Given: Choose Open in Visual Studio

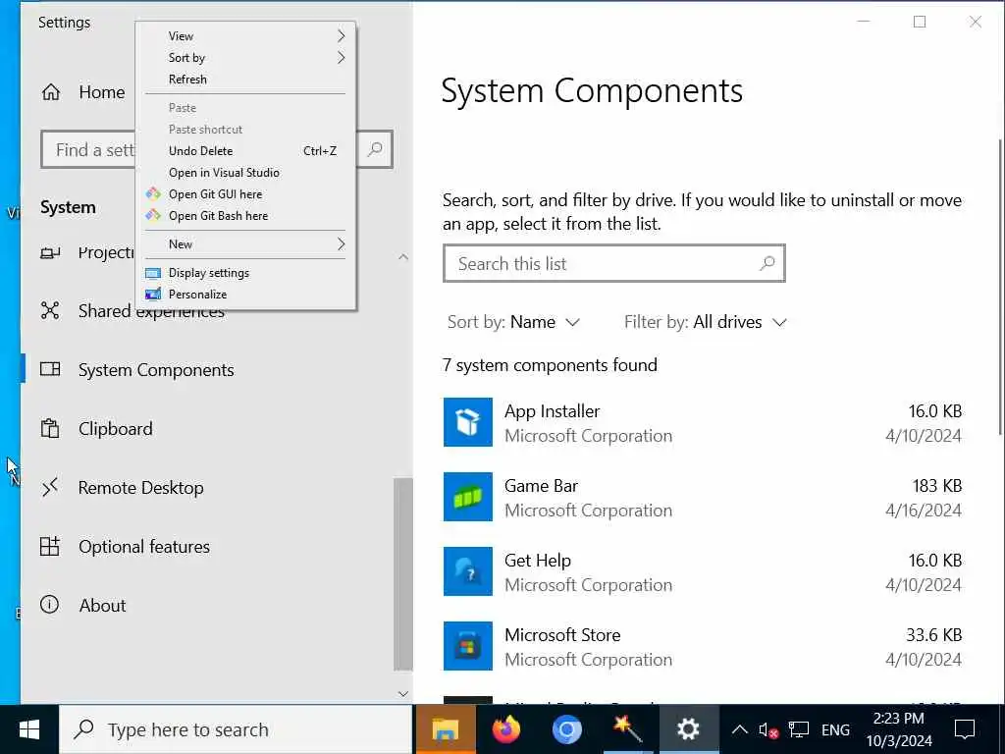Looking at the screenshot, I should tap(245, 173).
